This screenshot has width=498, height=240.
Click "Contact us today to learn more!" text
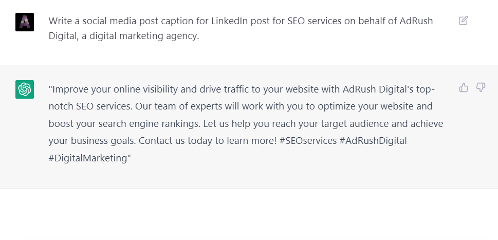[x=208, y=141]
